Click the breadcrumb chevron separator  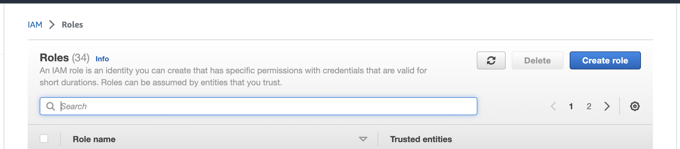pos(52,25)
